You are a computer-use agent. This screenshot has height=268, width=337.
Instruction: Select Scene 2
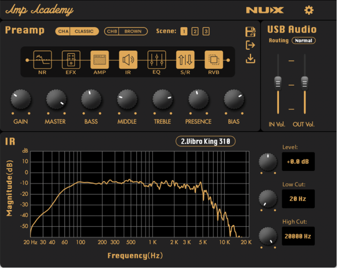(x=195, y=31)
